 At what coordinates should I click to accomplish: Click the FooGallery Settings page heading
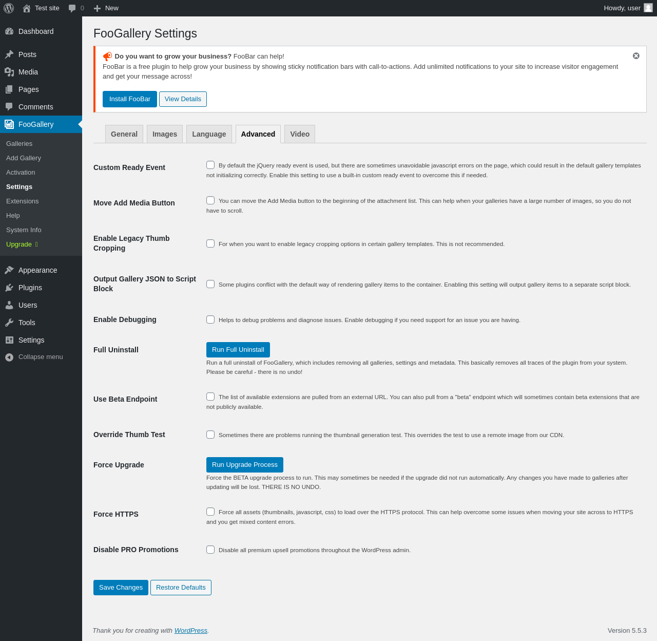(145, 33)
